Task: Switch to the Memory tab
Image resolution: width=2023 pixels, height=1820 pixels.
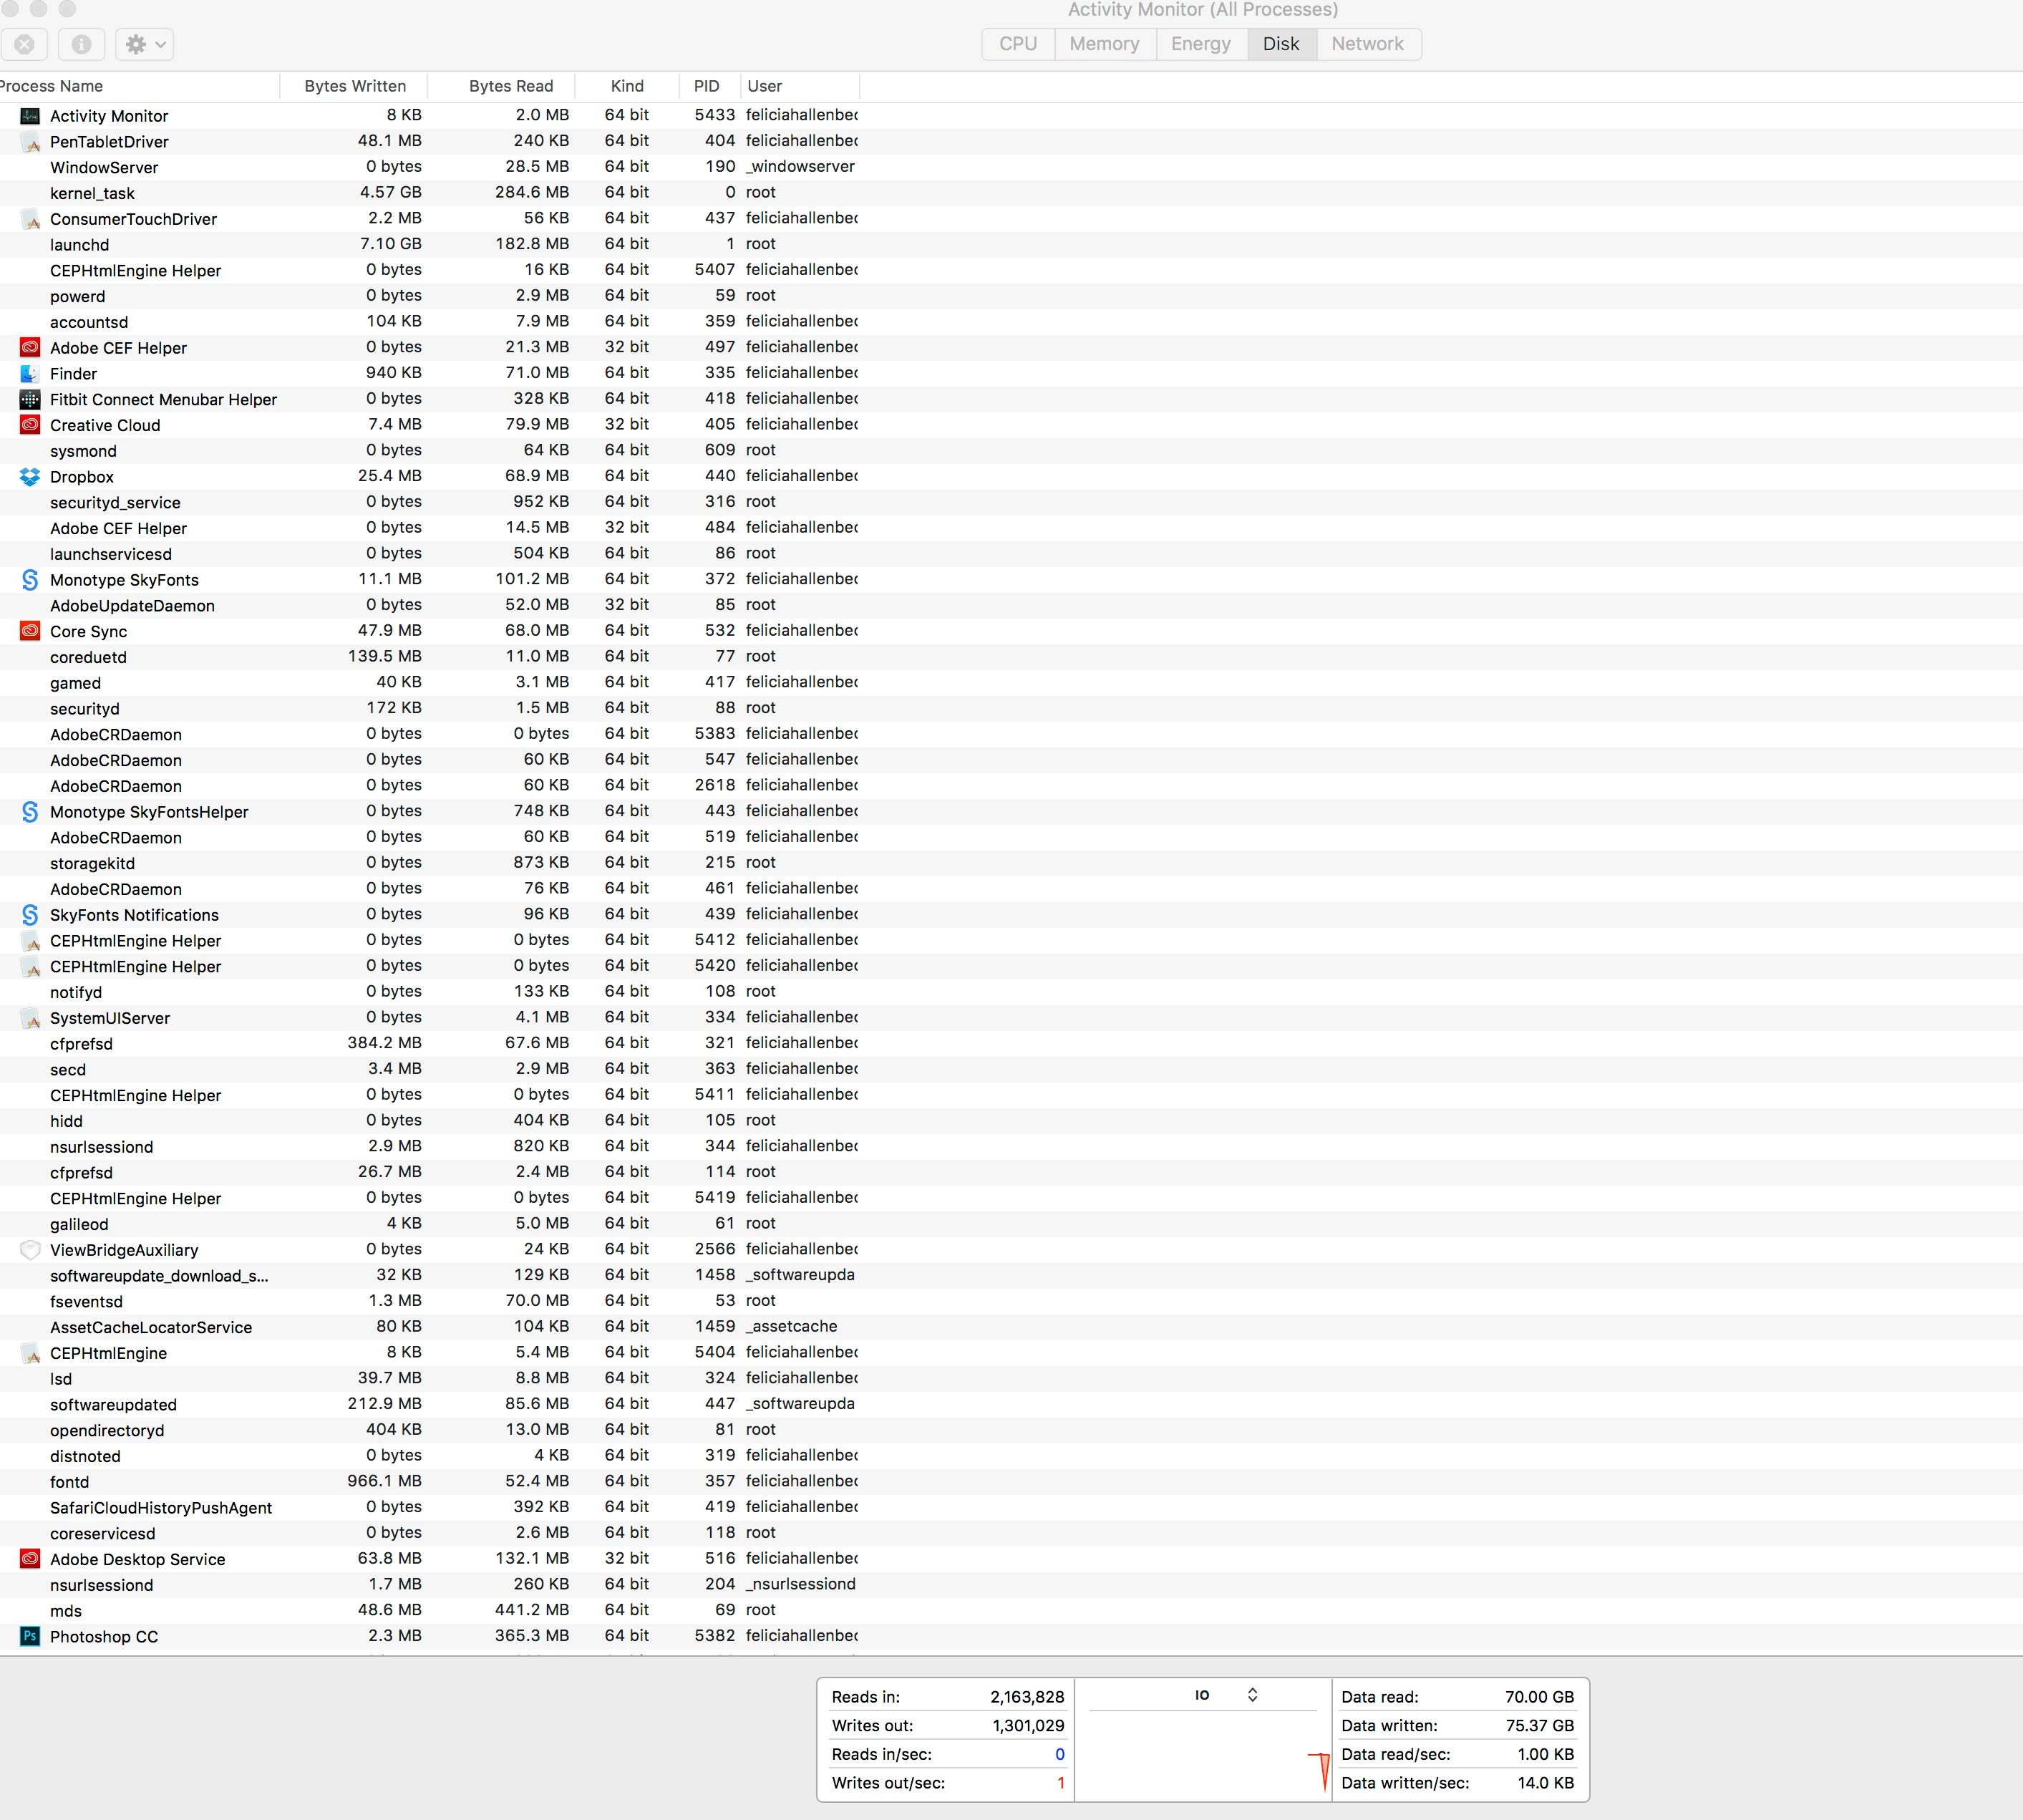Action: coord(1104,44)
